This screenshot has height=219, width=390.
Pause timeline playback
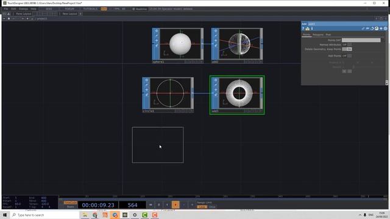pos(158,205)
